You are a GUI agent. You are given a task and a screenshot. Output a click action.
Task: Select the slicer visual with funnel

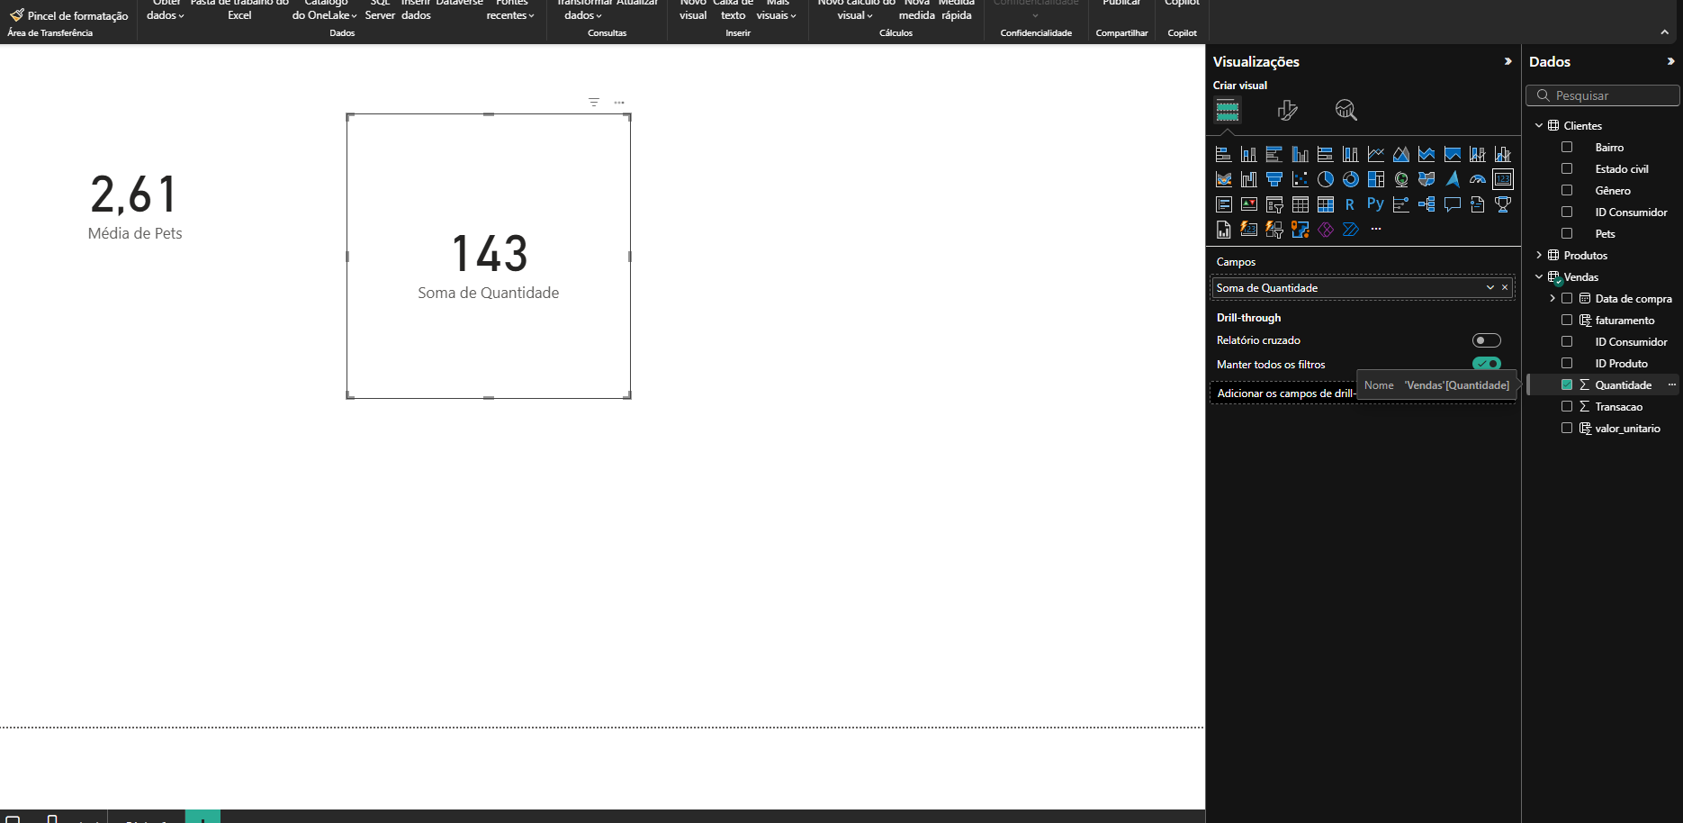pos(1274,205)
